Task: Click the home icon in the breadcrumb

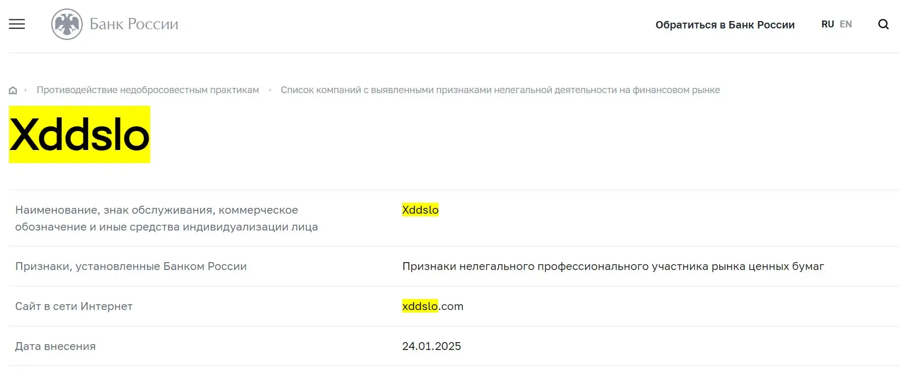Action: point(13,89)
